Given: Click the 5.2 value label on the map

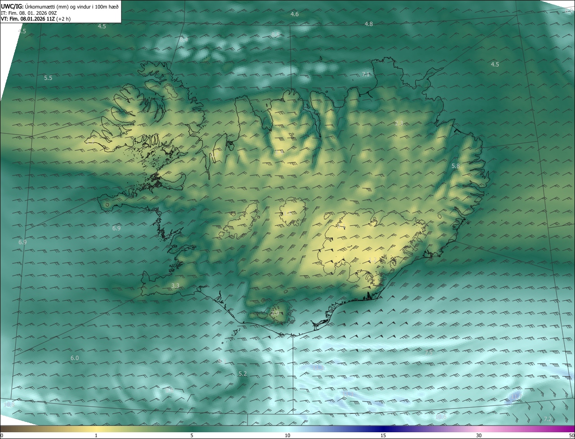Looking at the screenshot, I should point(243,373).
